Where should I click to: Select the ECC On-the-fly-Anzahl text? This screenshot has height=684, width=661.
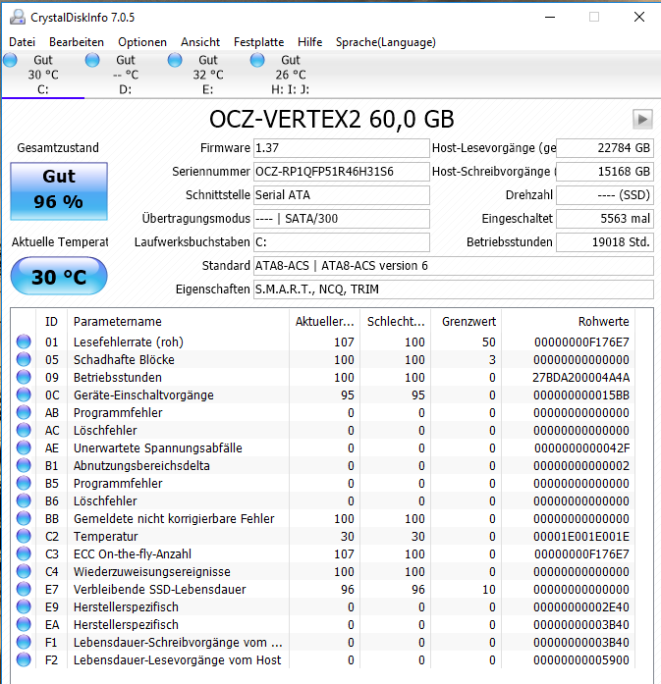click(133, 554)
